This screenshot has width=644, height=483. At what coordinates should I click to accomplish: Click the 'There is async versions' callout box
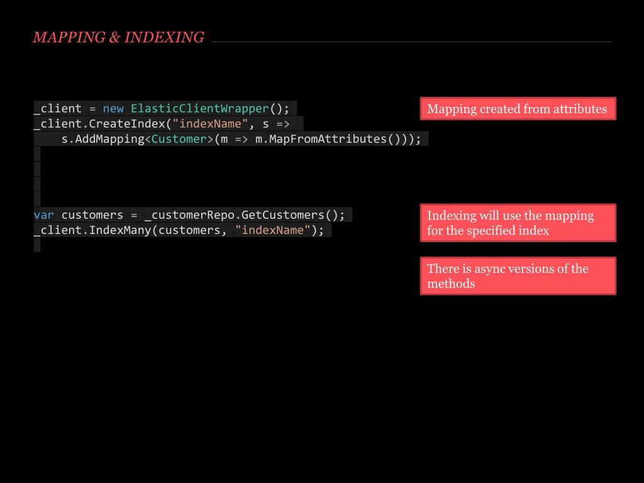pos(518,276)
